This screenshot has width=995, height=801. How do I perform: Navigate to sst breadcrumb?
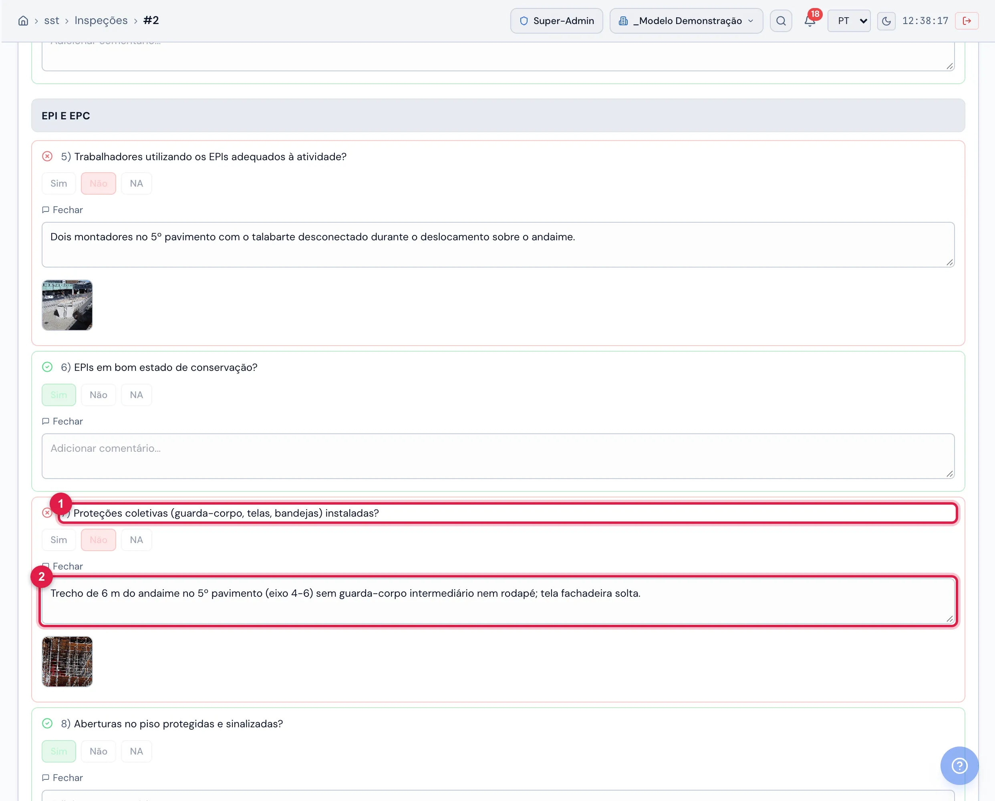[52, 21]
